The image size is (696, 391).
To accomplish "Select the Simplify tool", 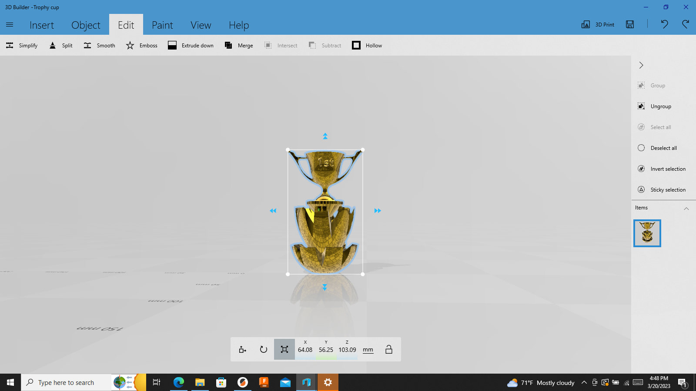I will click(21, 45).
